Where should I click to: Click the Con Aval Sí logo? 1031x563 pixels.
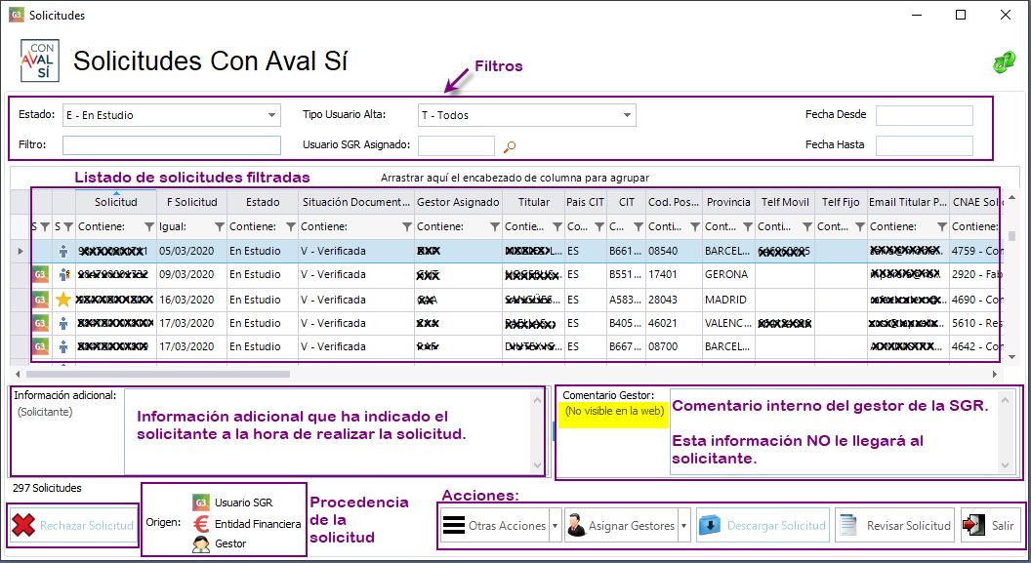click(x=39, y=60)
